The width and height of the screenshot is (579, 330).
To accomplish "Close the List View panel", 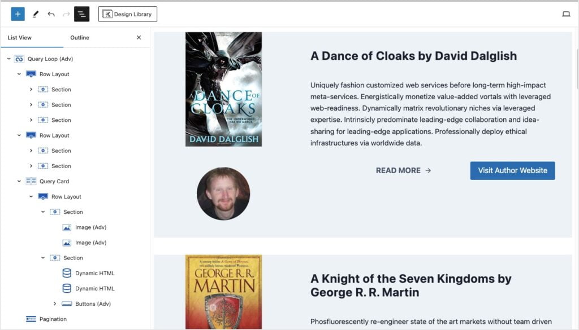I will [139, 38].
